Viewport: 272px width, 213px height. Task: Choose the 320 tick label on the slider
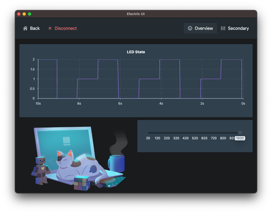point(176,138)
